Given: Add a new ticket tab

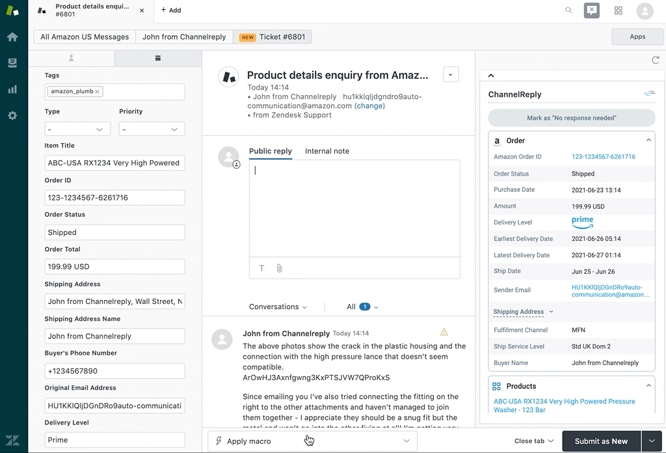Looking at the screenshot, I should tap(171, 10).
